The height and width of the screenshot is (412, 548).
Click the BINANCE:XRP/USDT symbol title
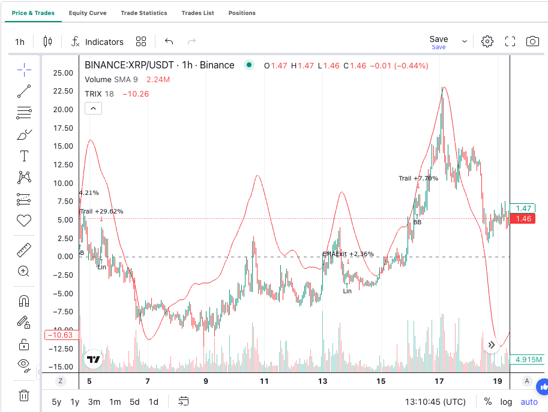pos(160,65)
